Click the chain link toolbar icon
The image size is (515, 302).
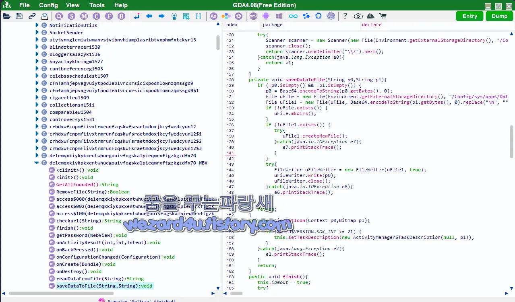[x=32, y=16]
